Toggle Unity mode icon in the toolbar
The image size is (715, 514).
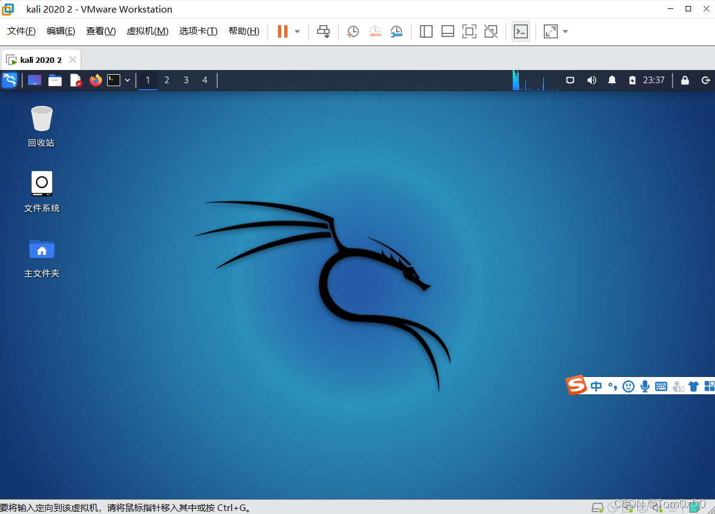coord(491,32)
